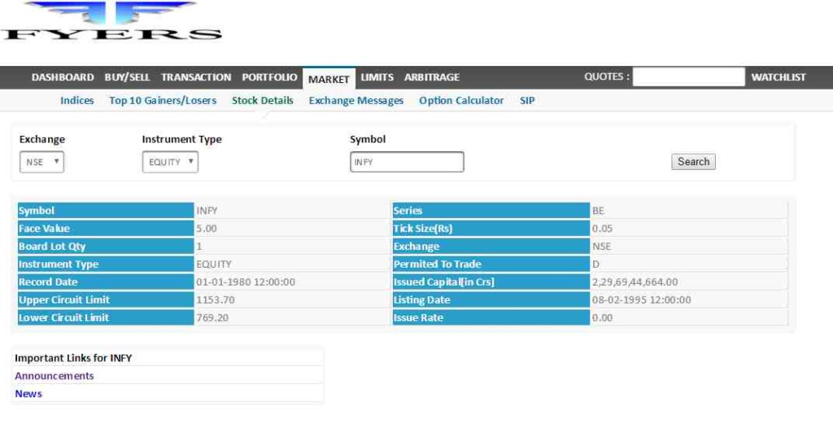Select the Portfolio menu

(269, 77)
